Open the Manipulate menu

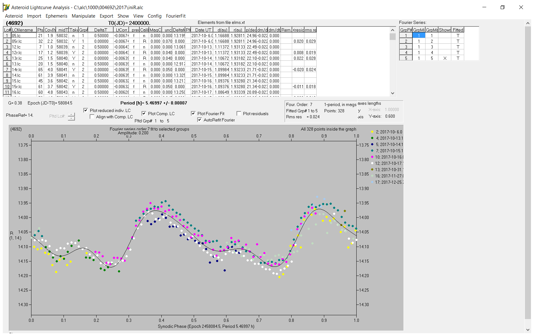coord(83,16)
